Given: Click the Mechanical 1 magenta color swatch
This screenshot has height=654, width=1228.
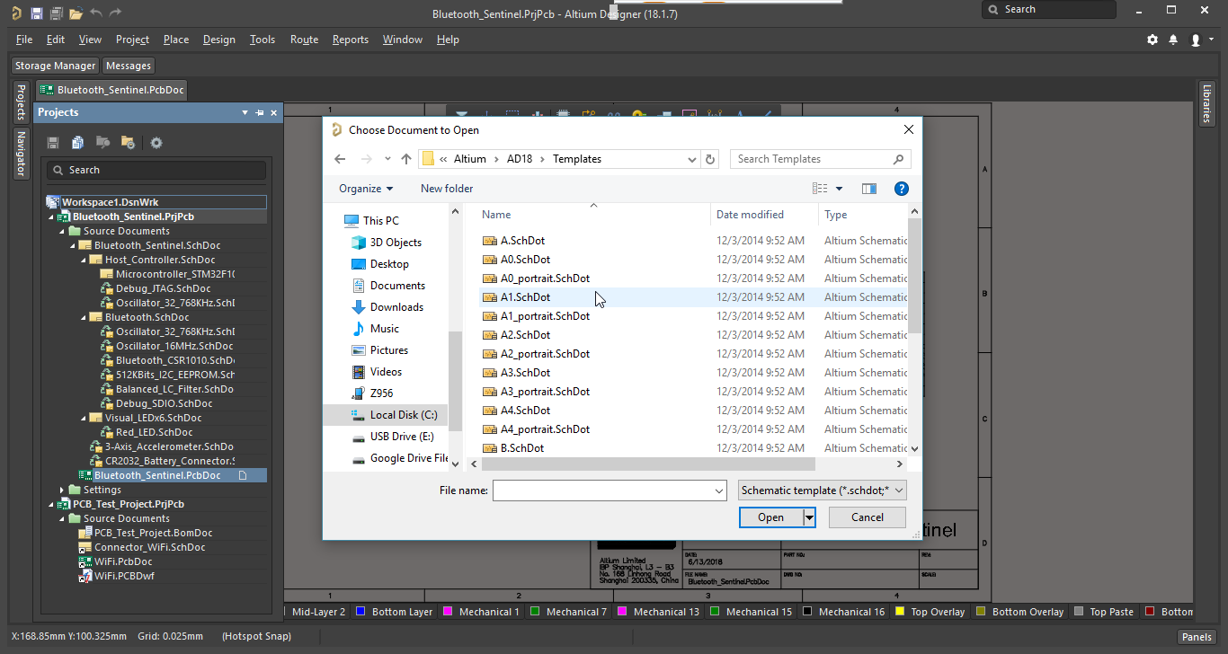Looking at the screenshot, I should pos(448,612).
